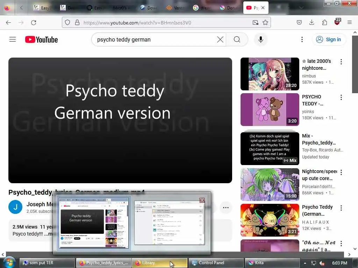Open the extensions puzzle icon
358x268 pixels.
pyautogui.click(x=324, y=22)
